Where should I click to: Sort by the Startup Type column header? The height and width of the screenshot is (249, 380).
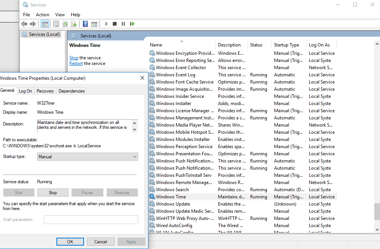click(x=289, y=45)
